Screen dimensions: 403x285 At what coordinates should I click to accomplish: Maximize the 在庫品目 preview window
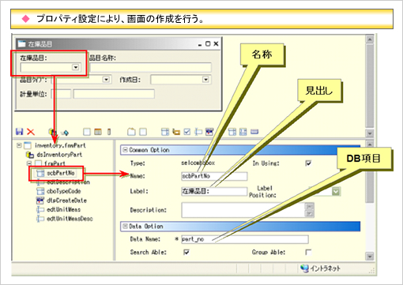coord(208,43)
